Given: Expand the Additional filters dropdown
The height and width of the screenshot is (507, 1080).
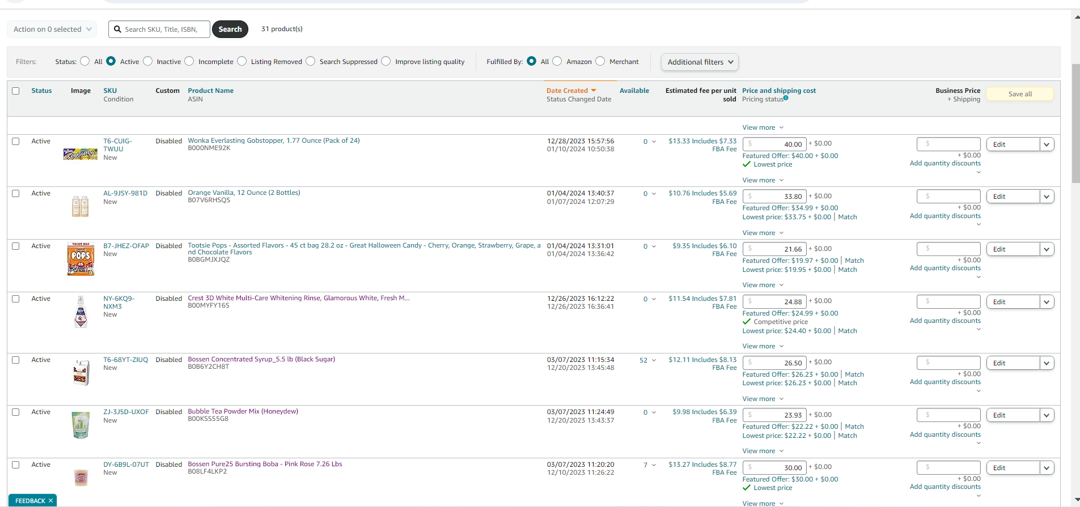Looking at the screenshot, I should click(x=700, y=62).
